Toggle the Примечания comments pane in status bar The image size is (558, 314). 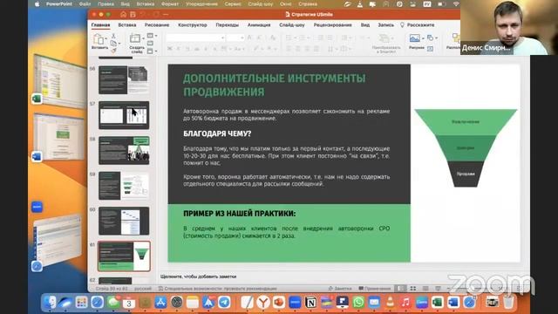(375, 289)
